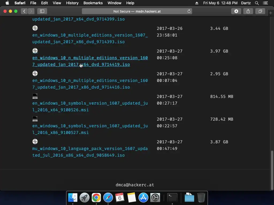Viewport: 274px width, 205px height.
Task: Add a new tab with plus button
Action: (271, 13)
